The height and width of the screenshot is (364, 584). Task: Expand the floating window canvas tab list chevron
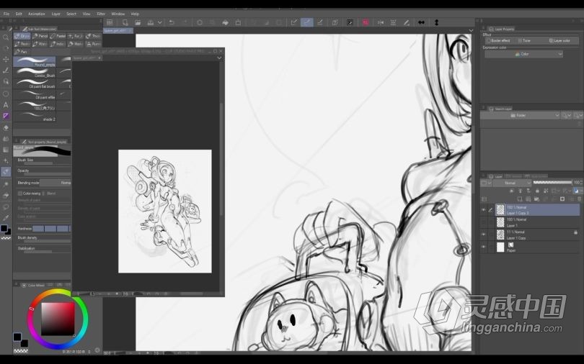coord(219,58)
